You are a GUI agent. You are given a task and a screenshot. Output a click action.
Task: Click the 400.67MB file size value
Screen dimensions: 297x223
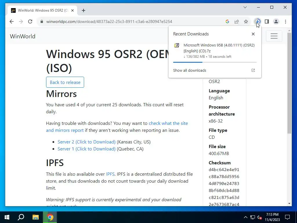tap(219, 153)
